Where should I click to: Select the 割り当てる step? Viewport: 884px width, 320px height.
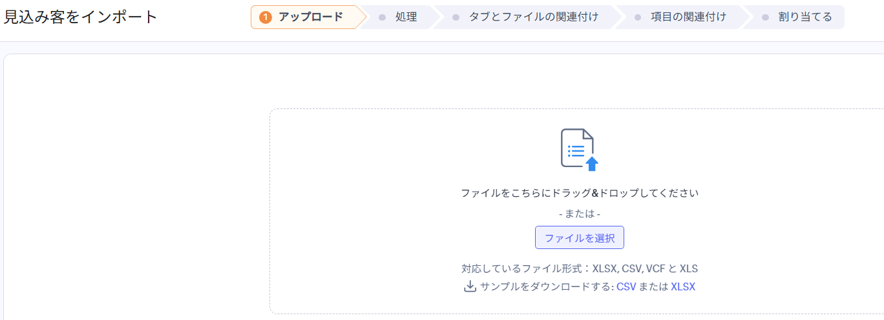pyautogui.click(x=794, y=17)
